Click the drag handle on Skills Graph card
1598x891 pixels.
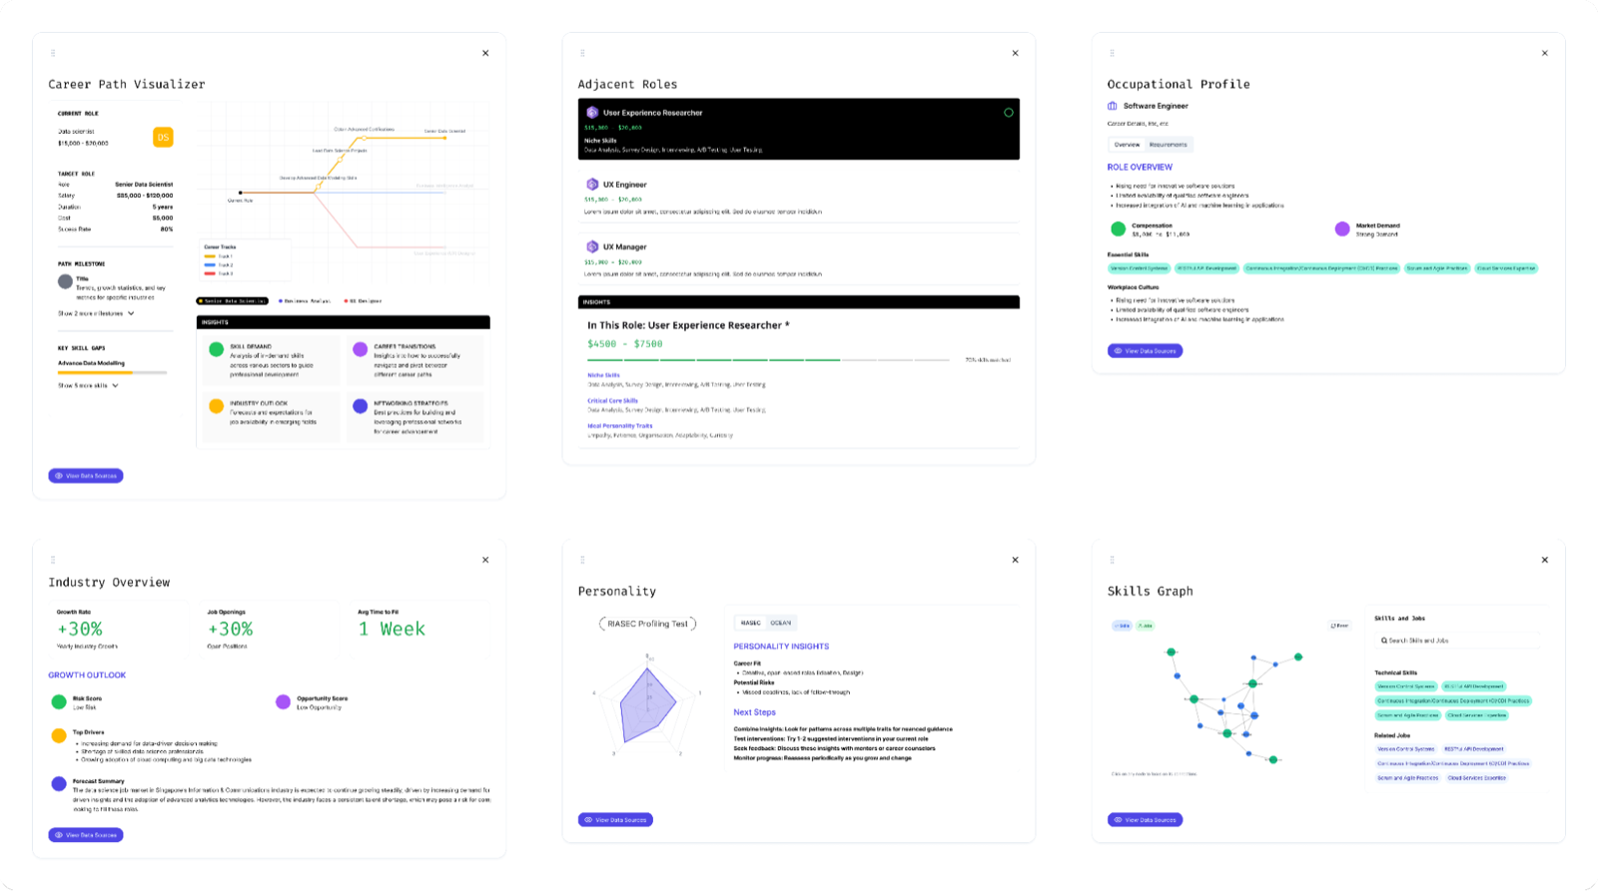pyautogui.click(x=1112, y=560)
